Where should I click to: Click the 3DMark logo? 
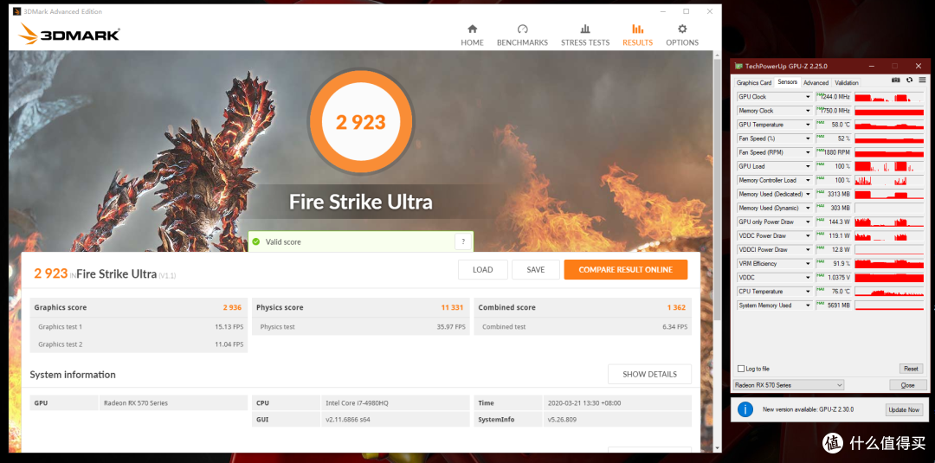click(69, 34)
